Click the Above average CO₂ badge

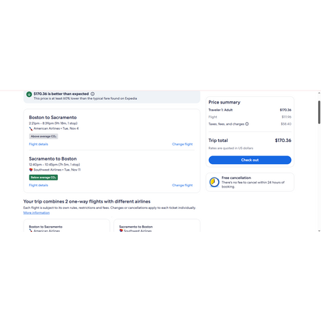44,136
